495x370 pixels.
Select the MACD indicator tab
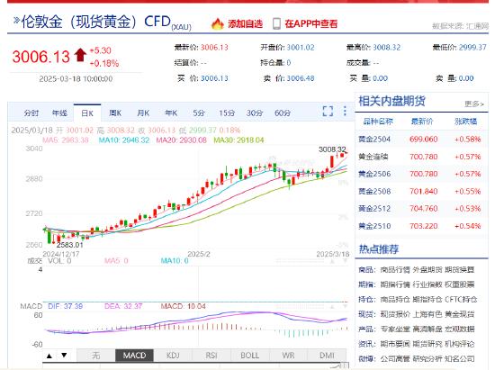coord(134,356)
